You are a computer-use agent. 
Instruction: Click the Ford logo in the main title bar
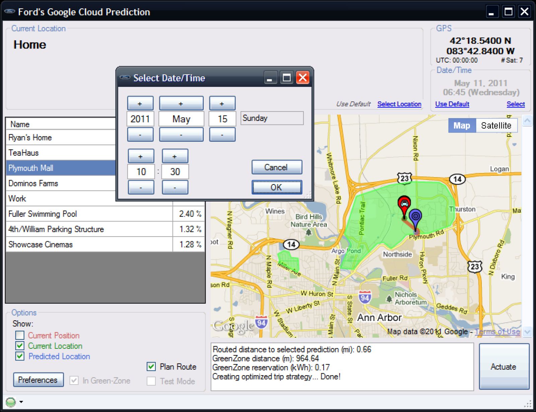(10, 11)
